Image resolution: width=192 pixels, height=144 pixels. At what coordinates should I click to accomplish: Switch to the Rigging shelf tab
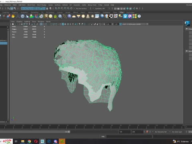tap(15, 12)
